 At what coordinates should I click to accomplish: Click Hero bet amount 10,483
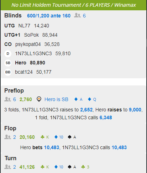tap(52, 147)
